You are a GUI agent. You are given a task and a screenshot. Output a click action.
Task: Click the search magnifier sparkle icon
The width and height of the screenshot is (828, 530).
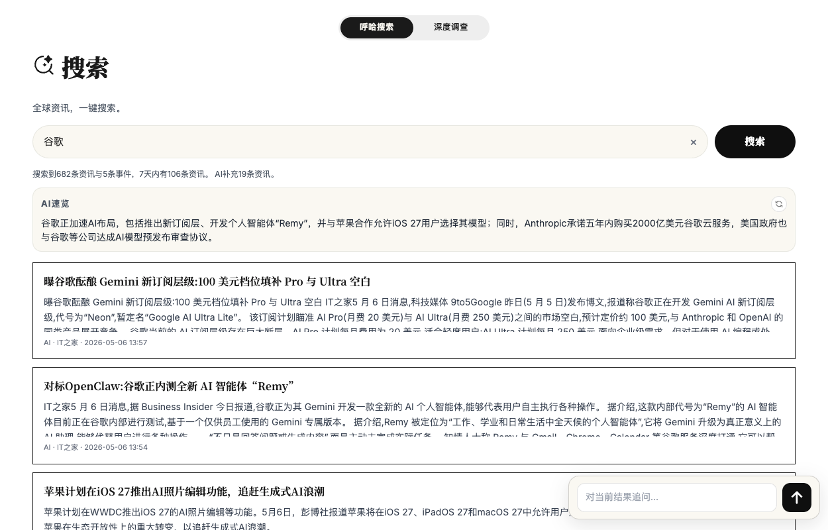(x=44, y=65)
